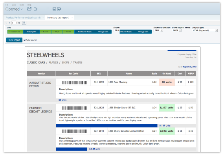The image size is (224, 155).
Task: Close the Product Performance dashboard tab
Action: (43, 18)
